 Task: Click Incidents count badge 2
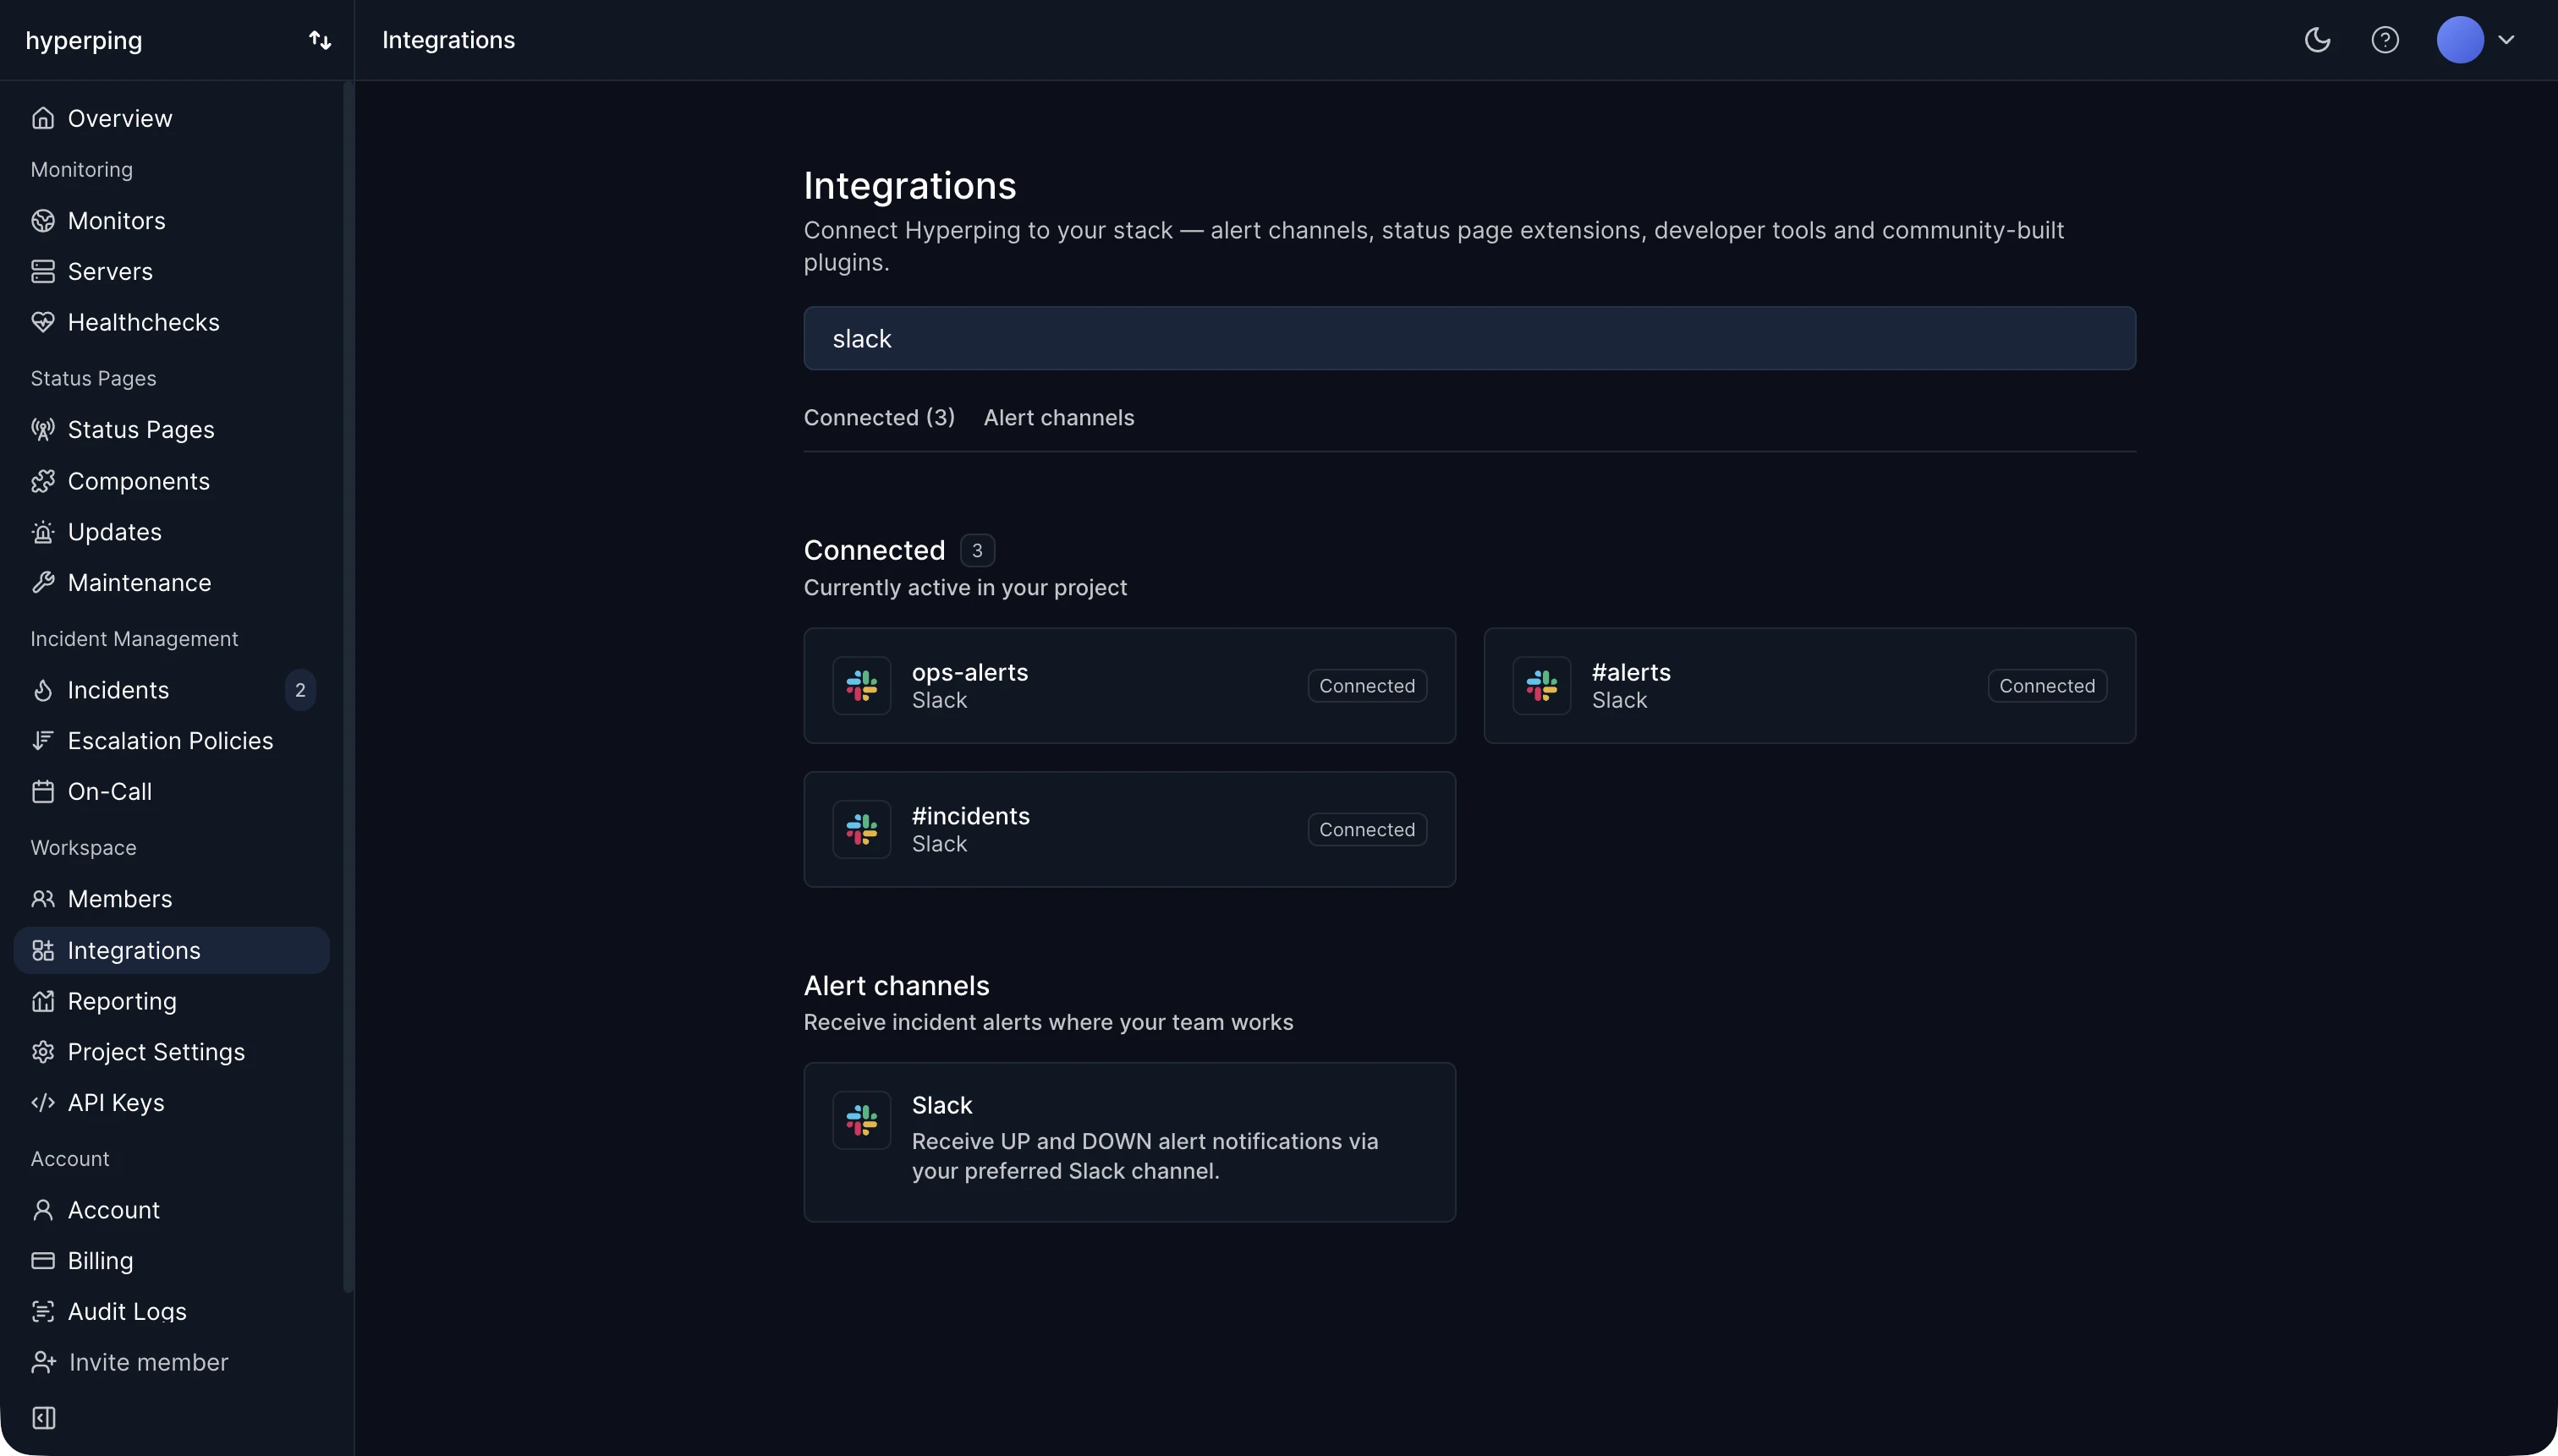tap(300, 690)
